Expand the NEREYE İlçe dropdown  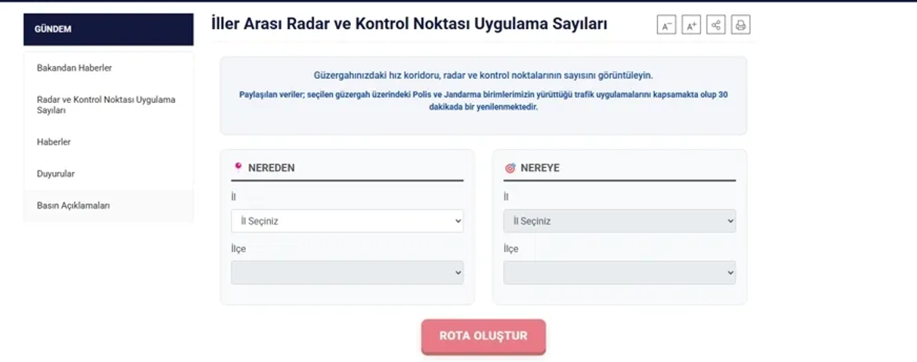619,272
